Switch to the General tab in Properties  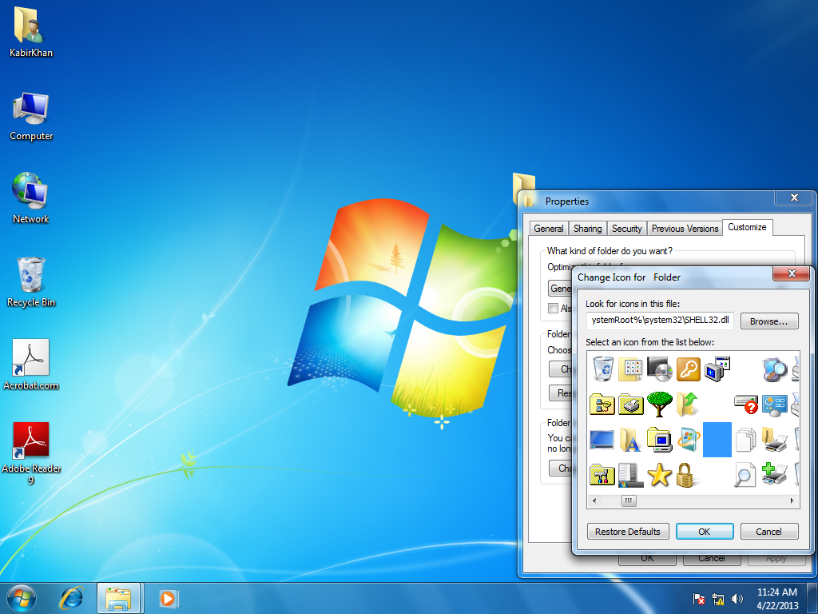(x=548, y=228)
